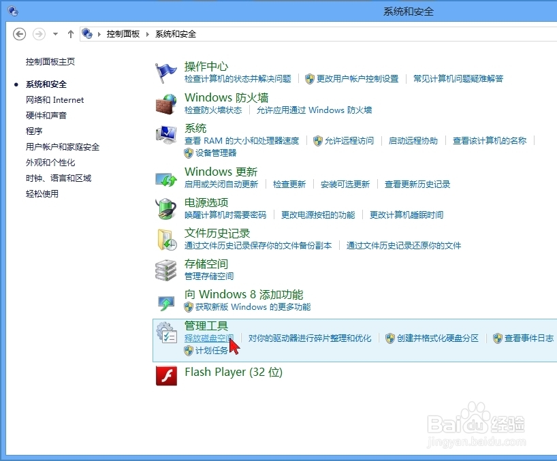Expand the chevron before 系统和安全 in address bar
The image size is (557, 461).
[x=147, y=34]
